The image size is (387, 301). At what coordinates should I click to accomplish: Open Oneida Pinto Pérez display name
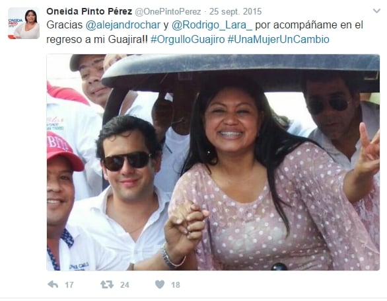[x=89, y=11]
